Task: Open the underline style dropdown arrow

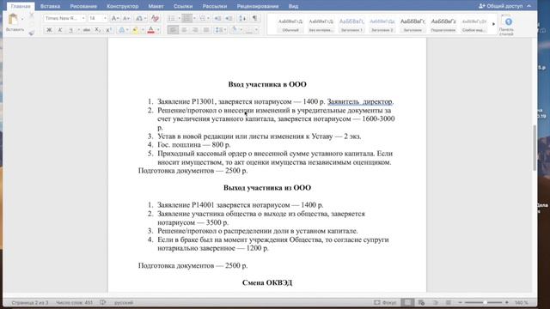Action: 78,30
